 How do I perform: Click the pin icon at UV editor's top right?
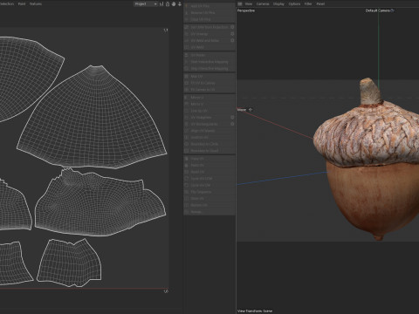pos(180,3)
